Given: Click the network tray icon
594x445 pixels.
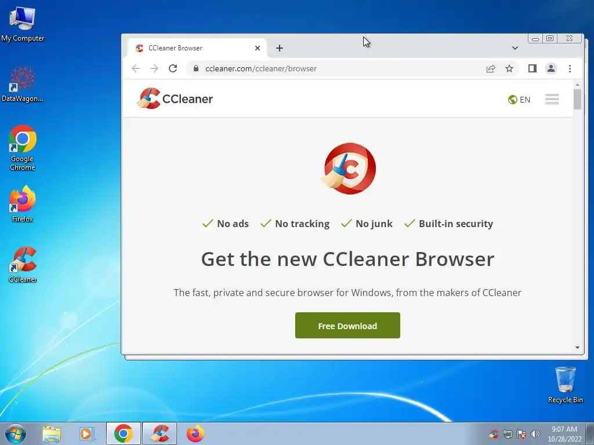Looking at the screenshot, I should (x=507, y=434).
